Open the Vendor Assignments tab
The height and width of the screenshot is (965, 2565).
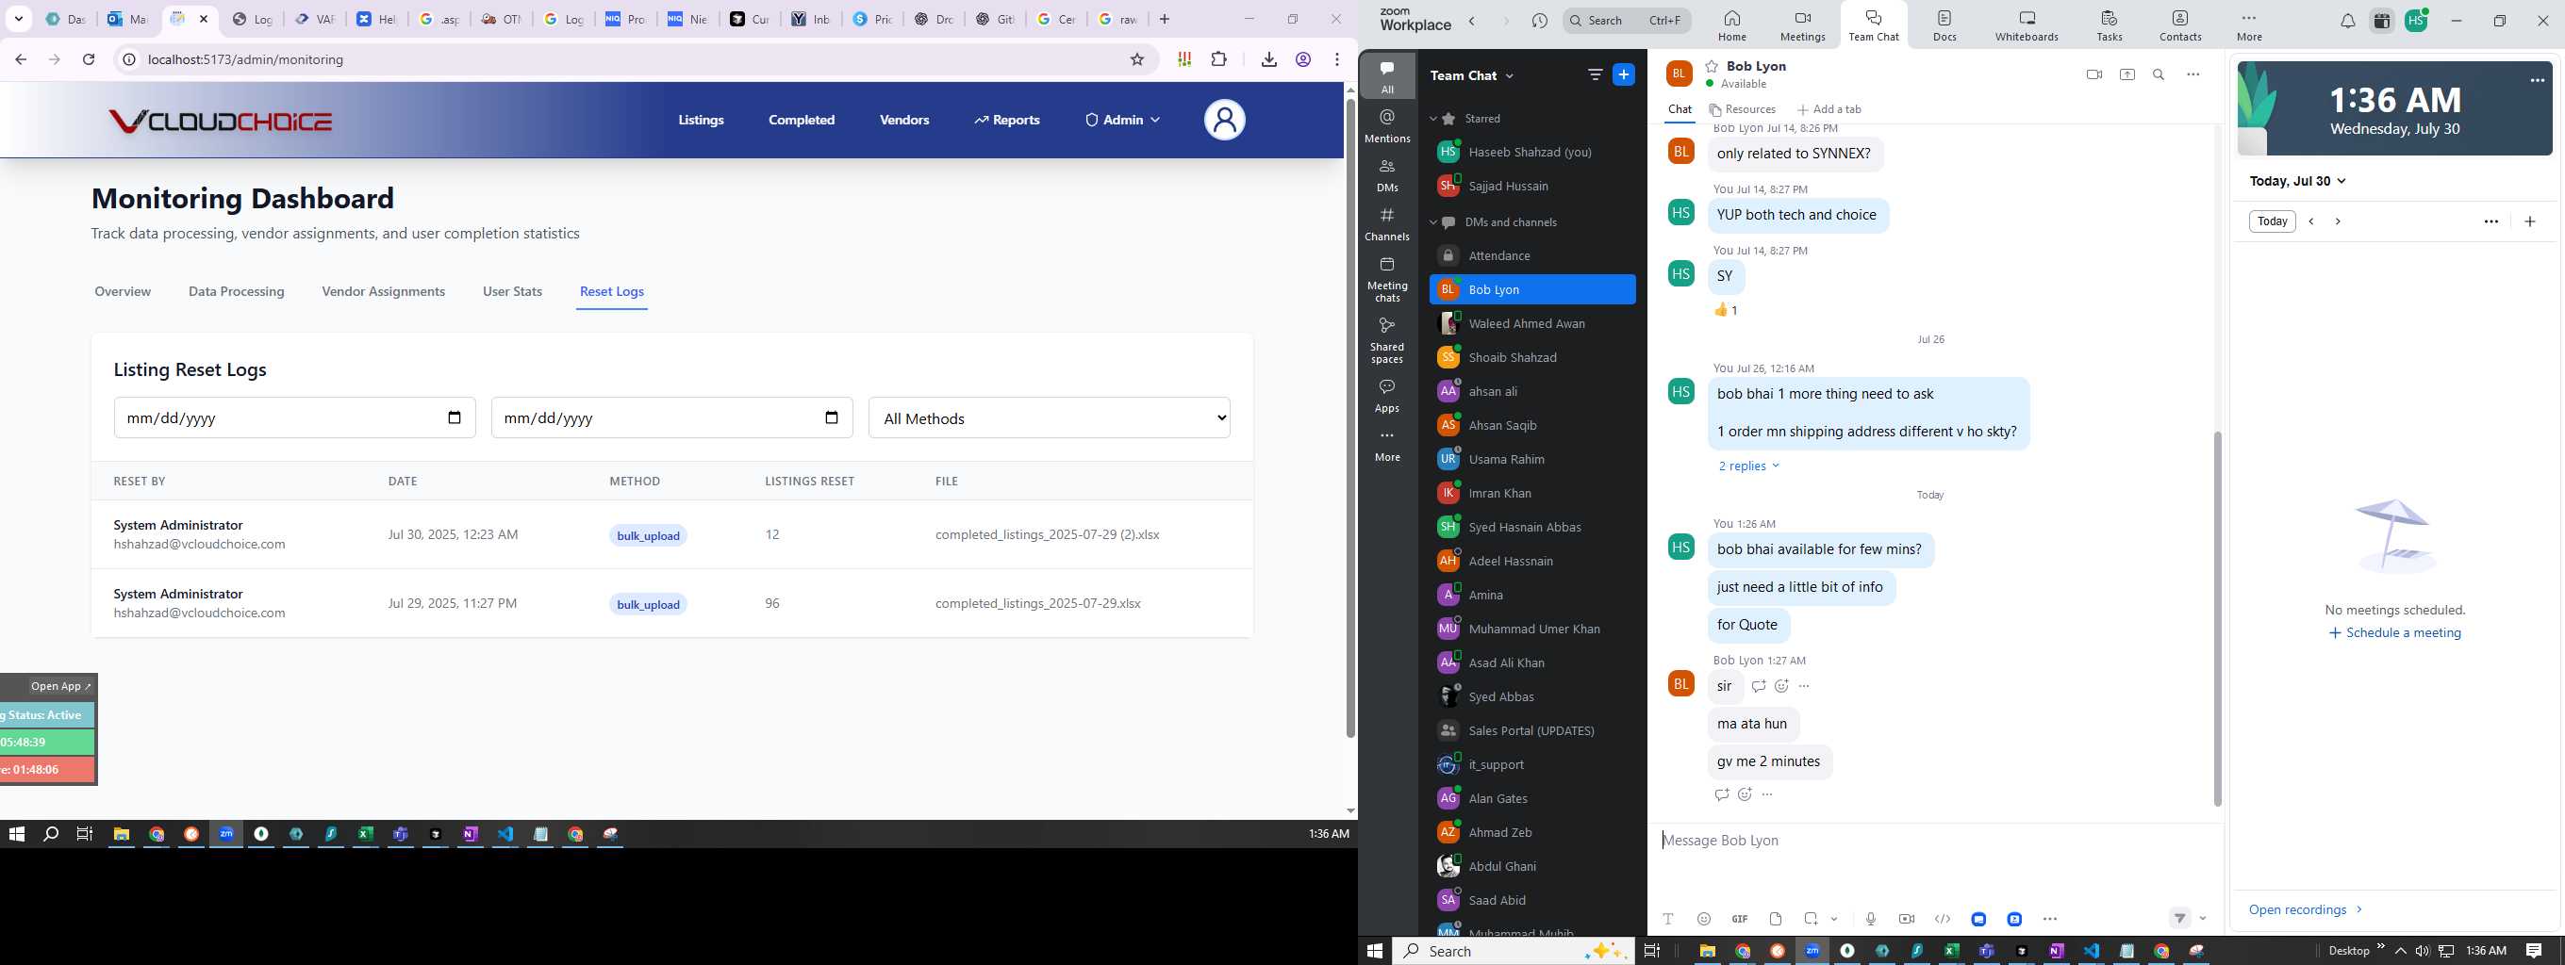click(x=384, y=291)
